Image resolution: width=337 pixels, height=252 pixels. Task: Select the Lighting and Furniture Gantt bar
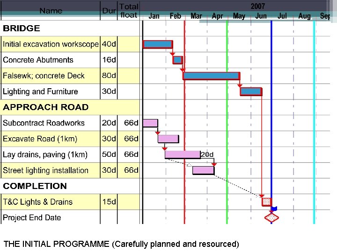point(251,91)
